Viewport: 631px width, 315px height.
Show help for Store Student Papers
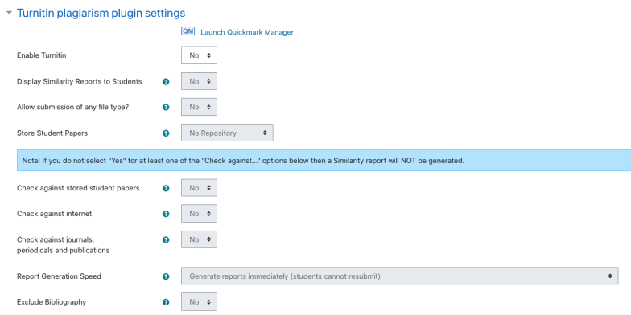166,133
